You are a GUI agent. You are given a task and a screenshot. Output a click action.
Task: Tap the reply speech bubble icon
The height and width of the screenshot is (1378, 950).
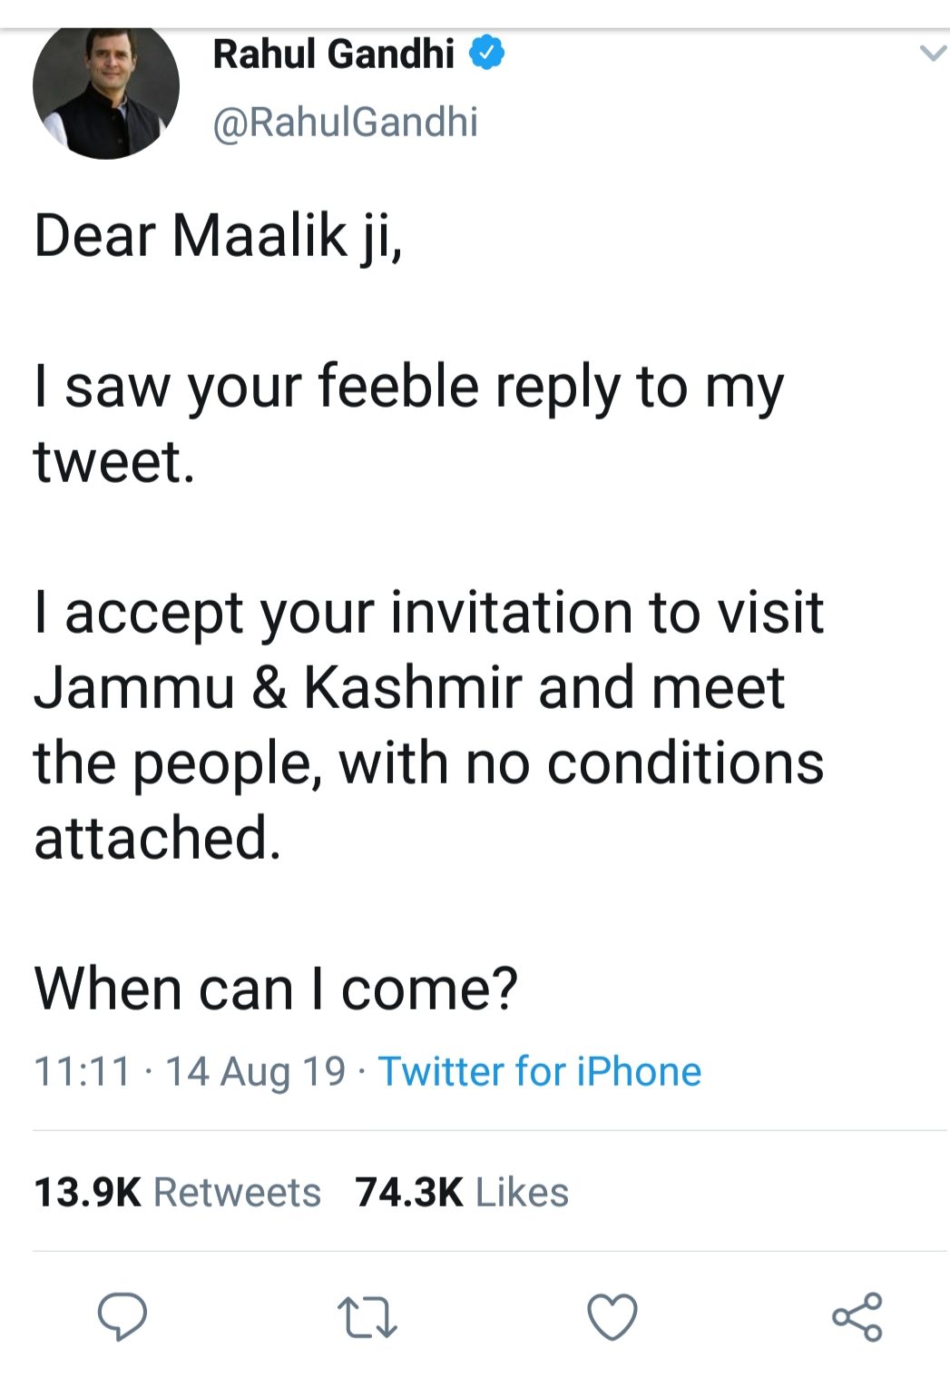tap(122, 1317)
